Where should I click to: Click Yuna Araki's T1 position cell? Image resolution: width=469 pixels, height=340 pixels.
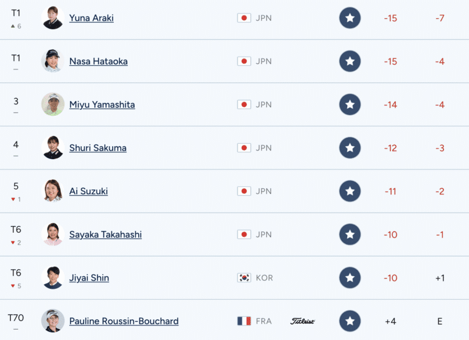pyautogui.click(x=16, y=13)
